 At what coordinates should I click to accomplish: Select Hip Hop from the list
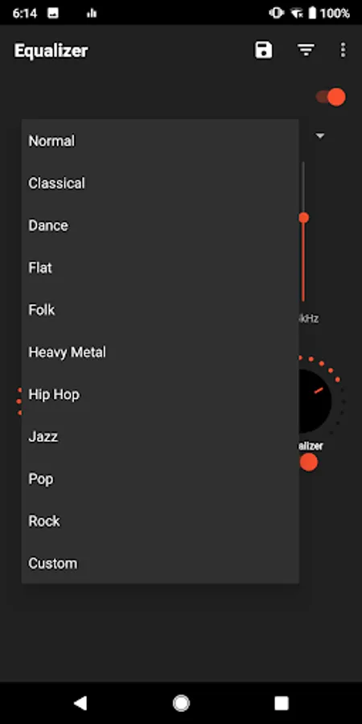(160, 394)
